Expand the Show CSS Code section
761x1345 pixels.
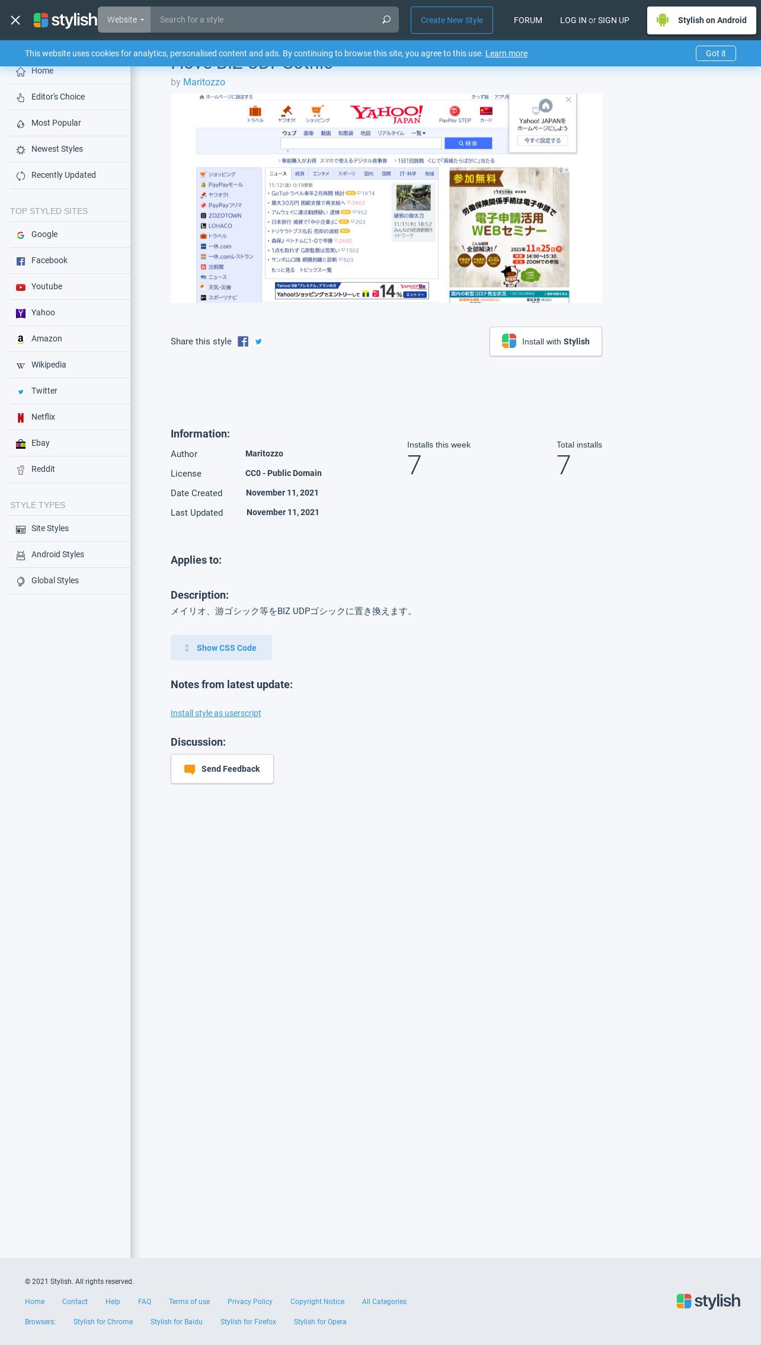click(x=221, y=648)
